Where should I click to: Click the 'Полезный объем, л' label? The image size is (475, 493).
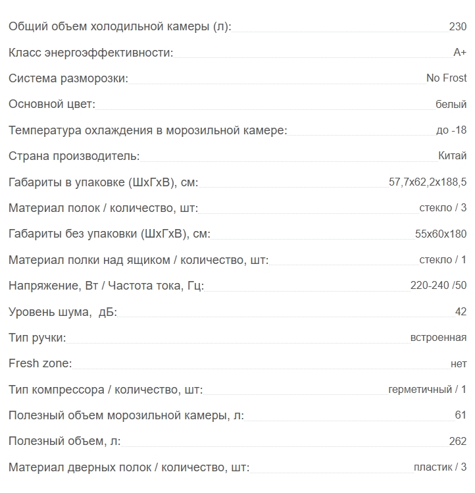[64, 441]
